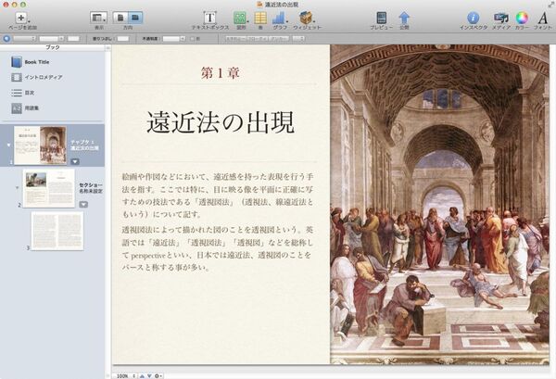
Task: Collapse the section disclosure triangle
Action: pos(18,187)
